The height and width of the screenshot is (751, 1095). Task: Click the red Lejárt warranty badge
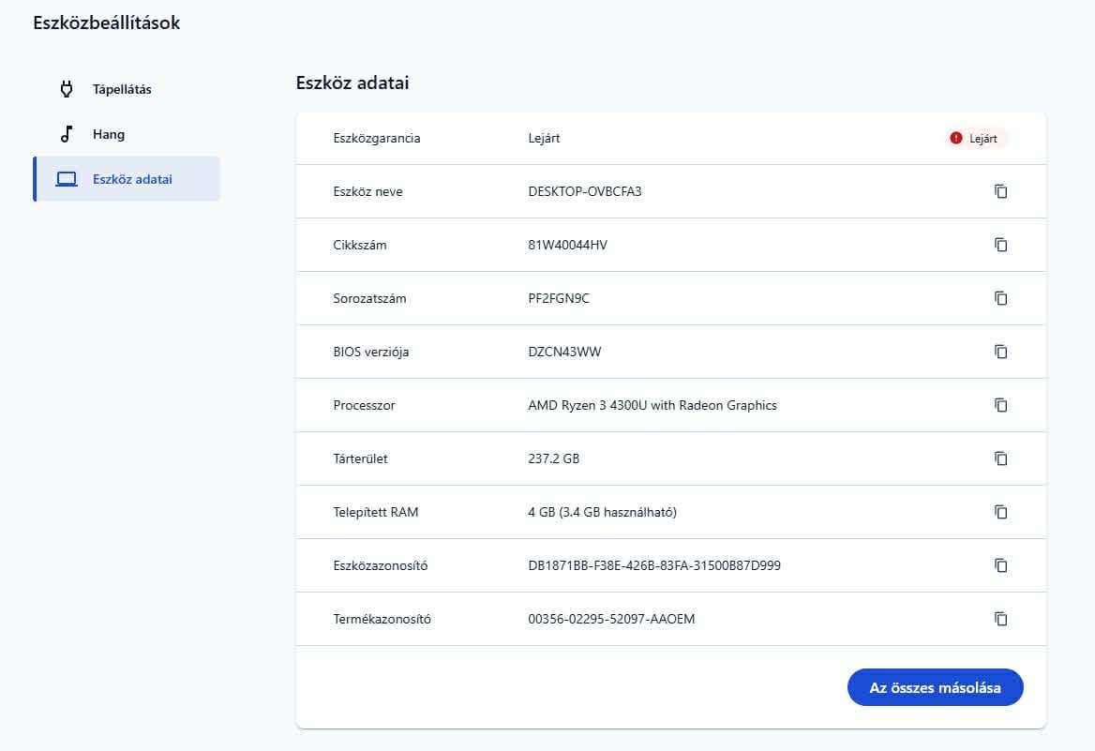click(x=976, y=138)
